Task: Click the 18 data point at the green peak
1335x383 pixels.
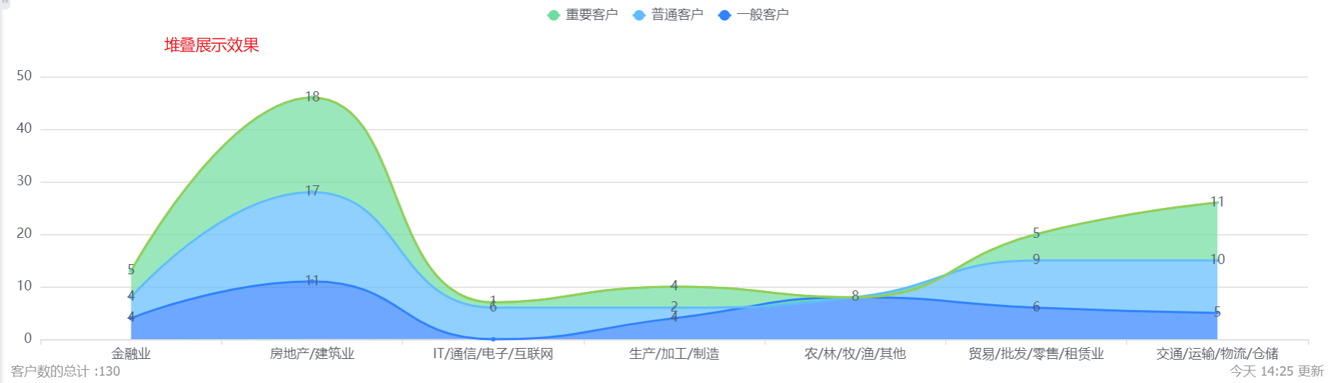Action: (x=312, y=97)
